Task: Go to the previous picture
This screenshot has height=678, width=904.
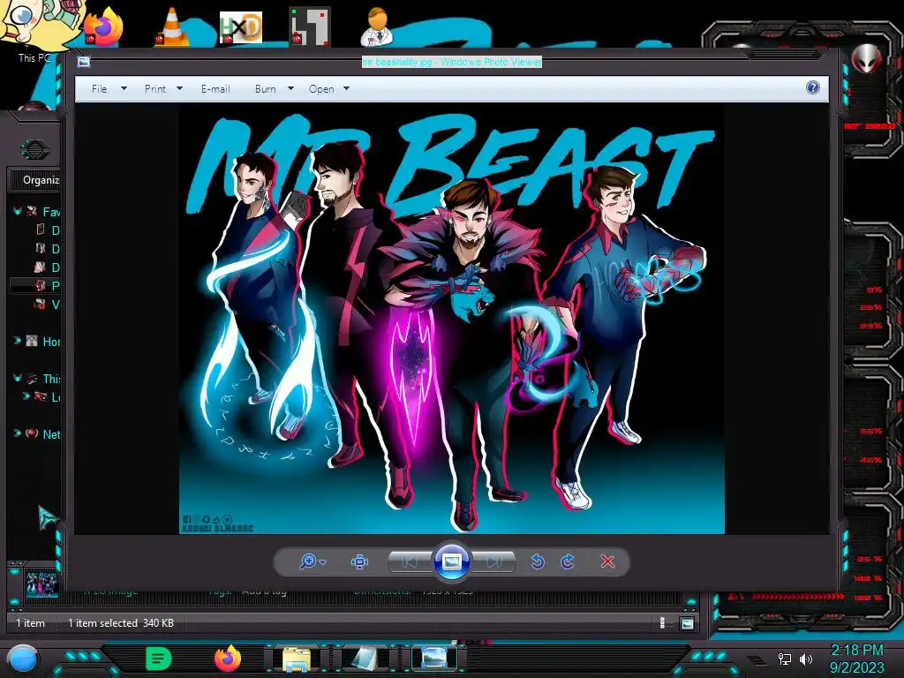Action: (410, 561)
